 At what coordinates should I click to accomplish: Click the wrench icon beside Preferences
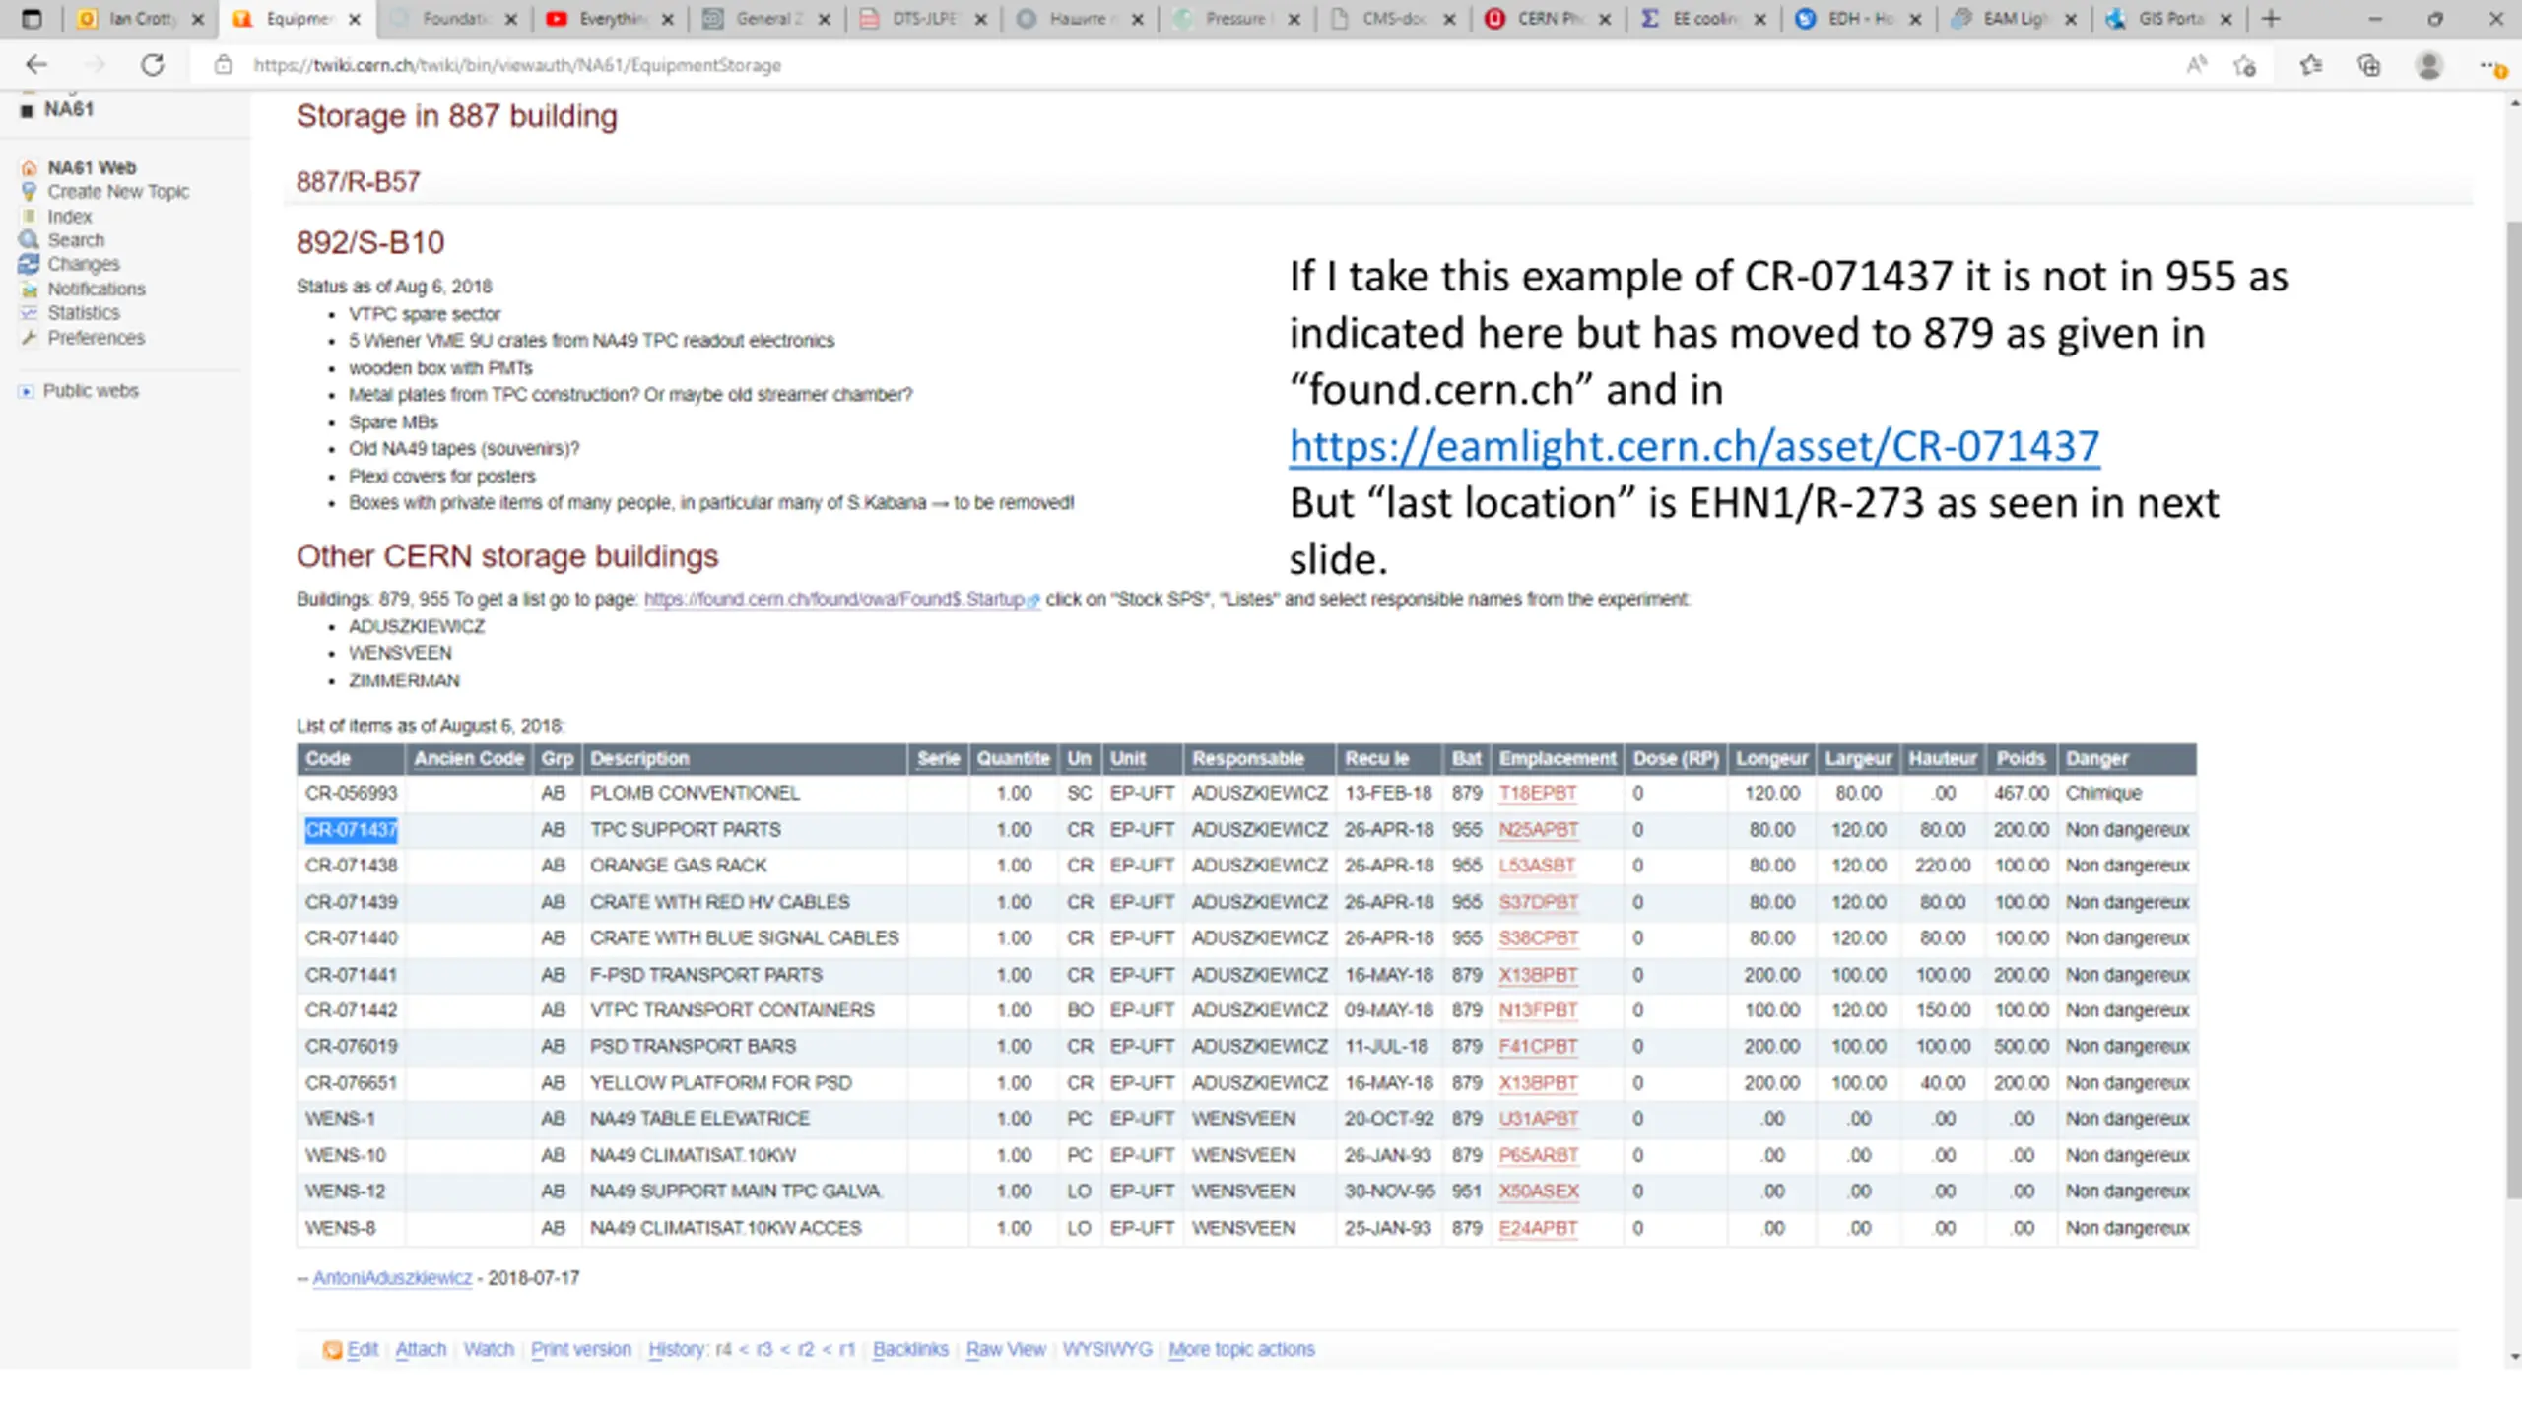pyautogui.click(x=29, y=337)
